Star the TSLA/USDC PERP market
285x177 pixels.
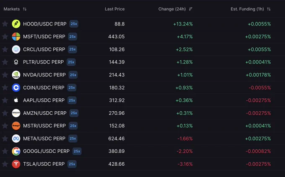point(5,164)
